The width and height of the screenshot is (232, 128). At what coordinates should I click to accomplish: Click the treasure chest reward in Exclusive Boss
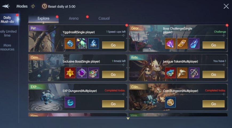pos(94,73)
